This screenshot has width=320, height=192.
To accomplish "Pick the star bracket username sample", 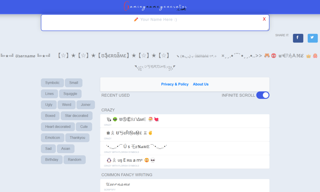I will [113, 56].
